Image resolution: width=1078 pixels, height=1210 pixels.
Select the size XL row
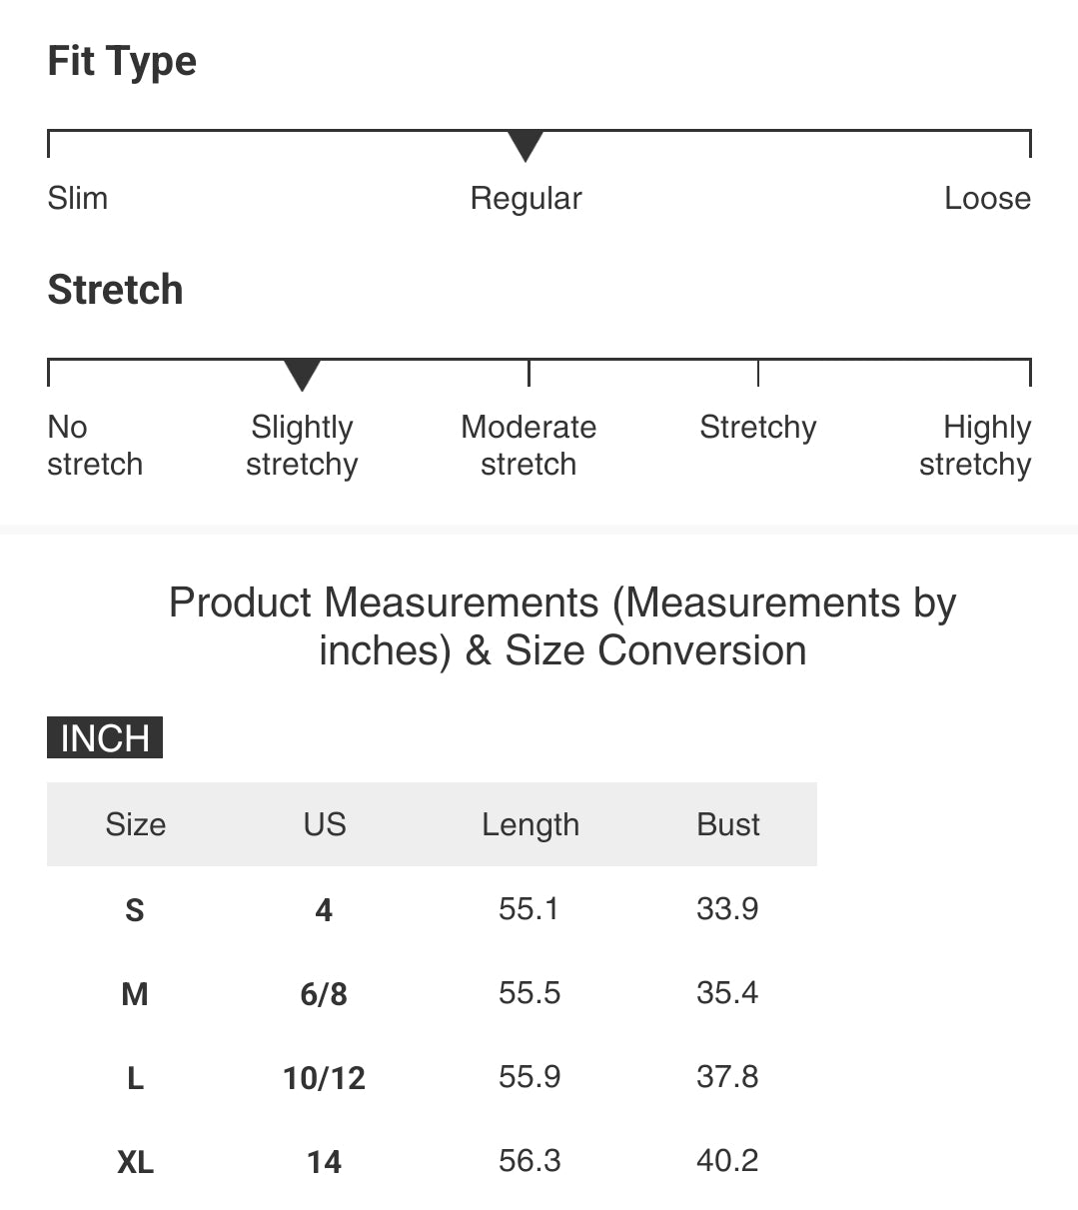pyautogui.click(x=432, y=1161)
